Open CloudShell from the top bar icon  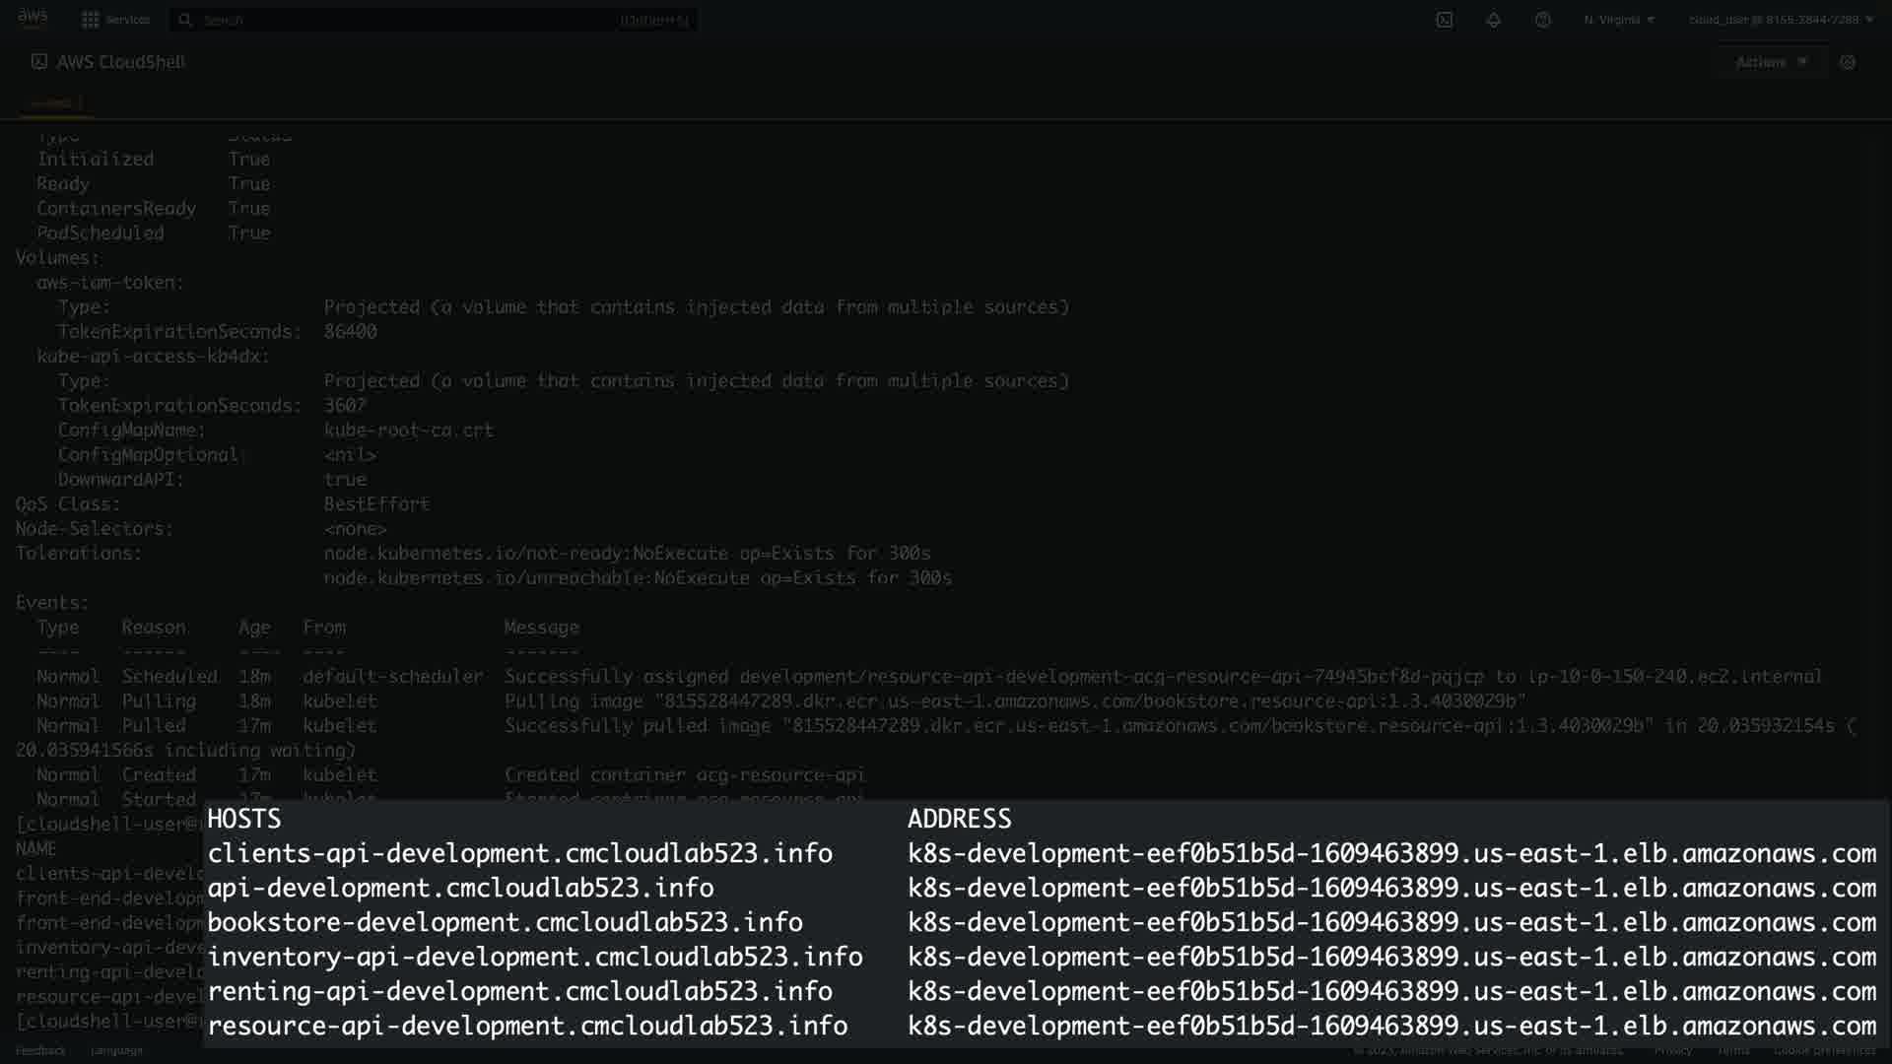click(x=1444, y=20)
